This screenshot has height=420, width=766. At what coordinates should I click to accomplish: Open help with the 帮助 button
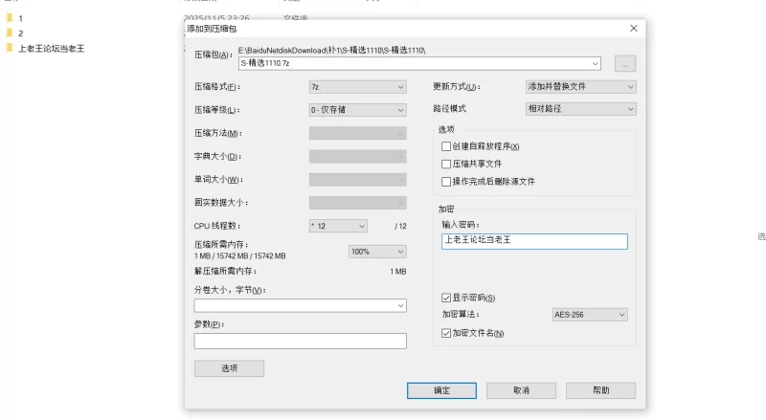(601, 390)
